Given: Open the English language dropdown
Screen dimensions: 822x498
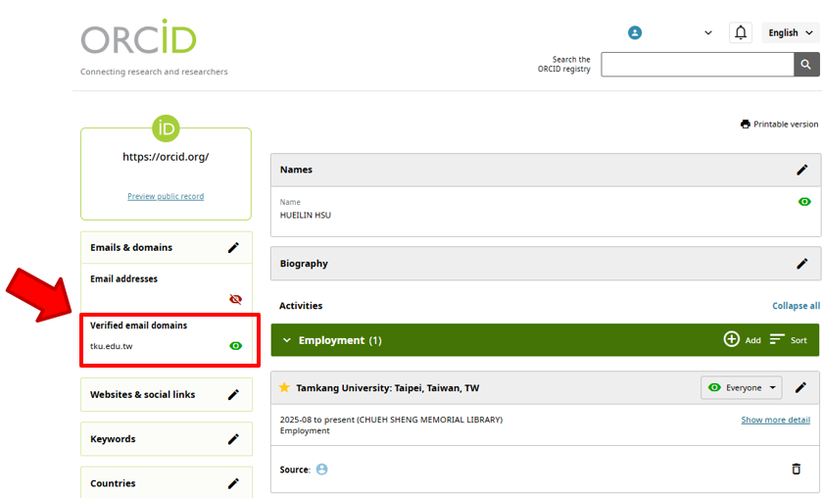Looking at the screenshot, I should [790, 32].
